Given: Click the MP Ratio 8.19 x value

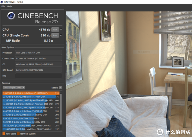Looking at the screenshot, I should tap(49, 41).
